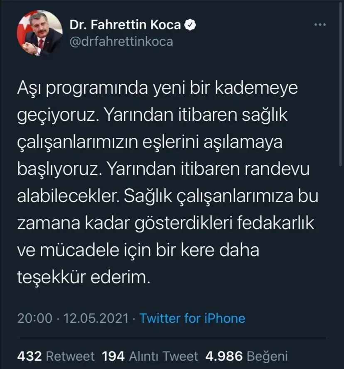
Task: Open Dr. Fahrettin Koca's profile picture
Action: coord(39,33)
